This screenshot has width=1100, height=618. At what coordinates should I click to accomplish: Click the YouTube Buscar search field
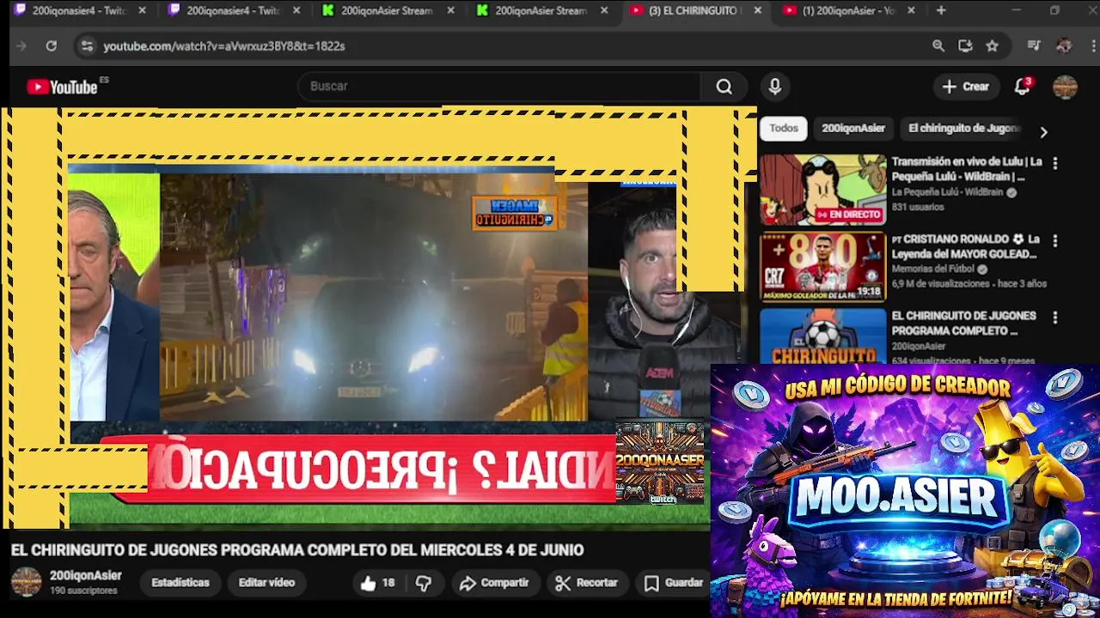tap(498, 87)
